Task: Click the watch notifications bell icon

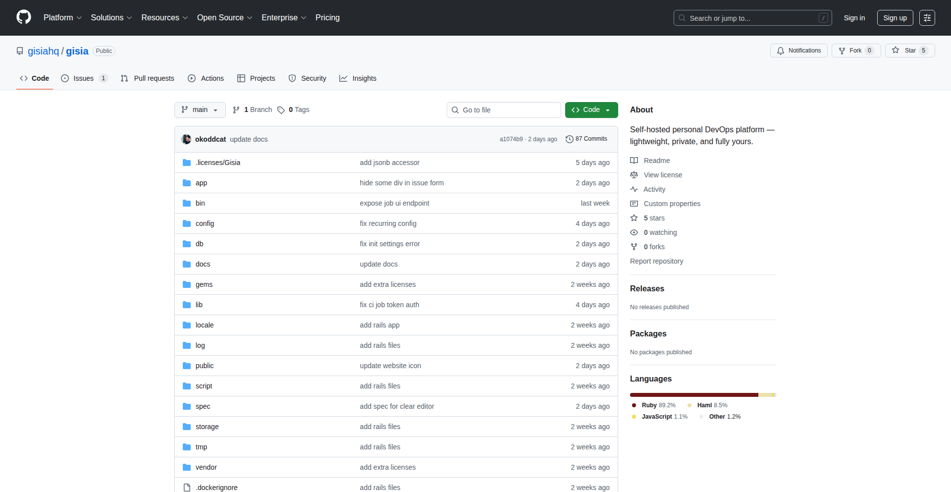Action: [781, 51]
